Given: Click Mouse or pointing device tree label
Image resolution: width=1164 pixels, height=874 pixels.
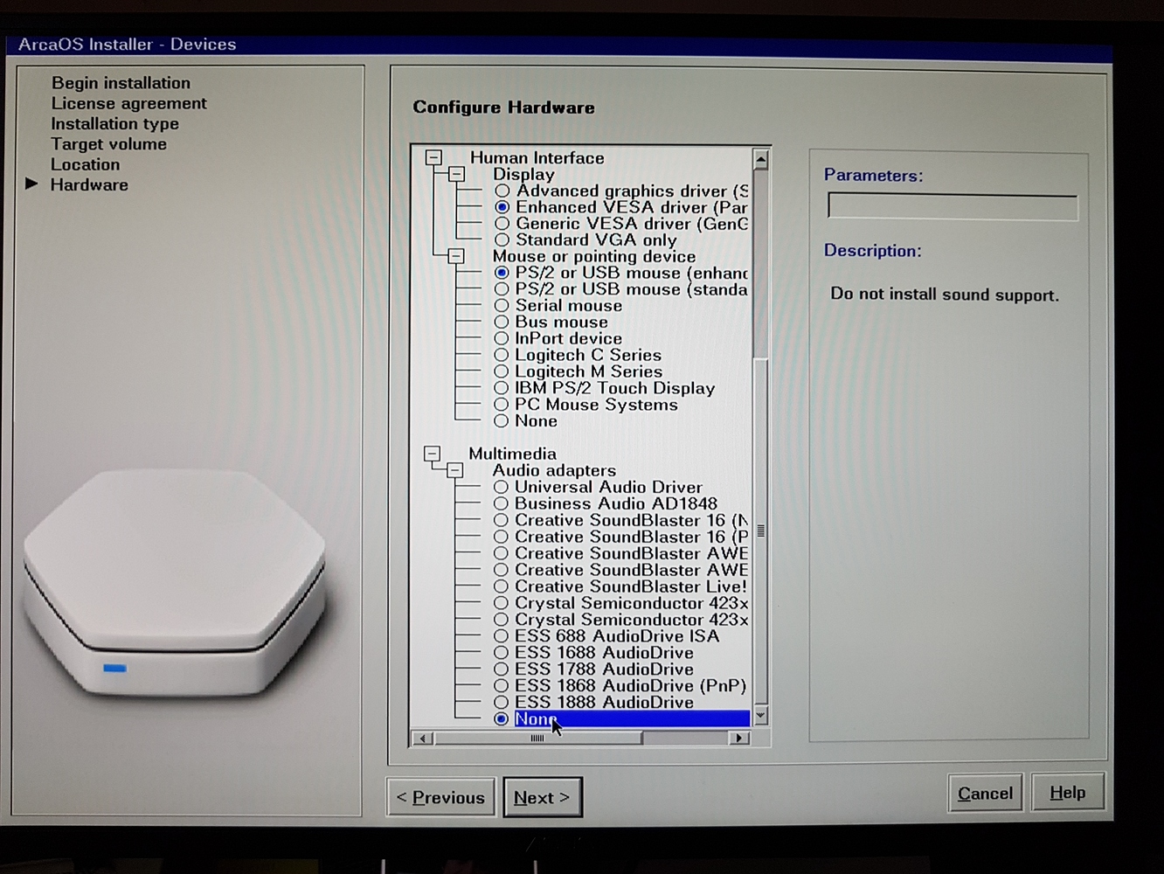Looking at the screenshot, I should point(594,256).
